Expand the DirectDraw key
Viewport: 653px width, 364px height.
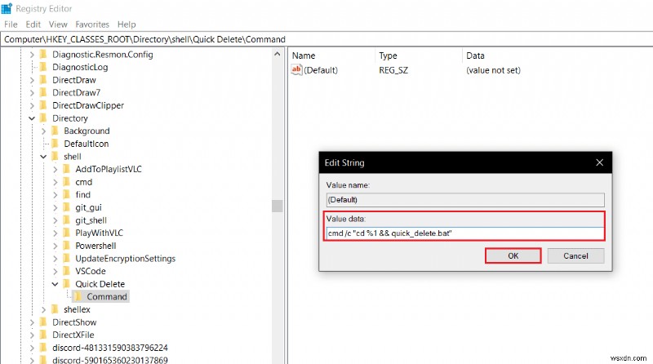(32, 80)
